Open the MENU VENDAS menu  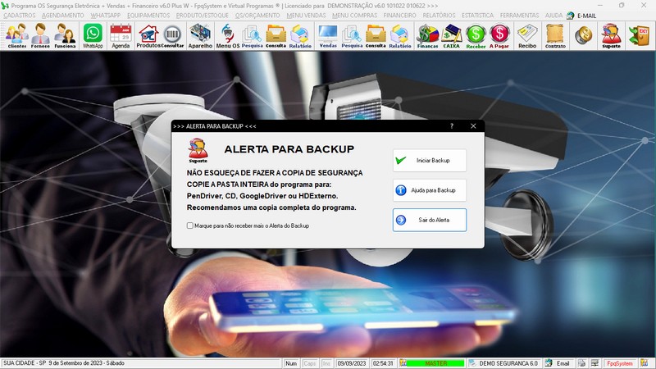(306, 16)
